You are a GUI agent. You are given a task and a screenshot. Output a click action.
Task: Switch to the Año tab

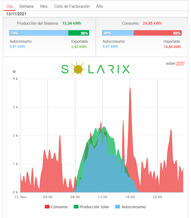point(99,6)
